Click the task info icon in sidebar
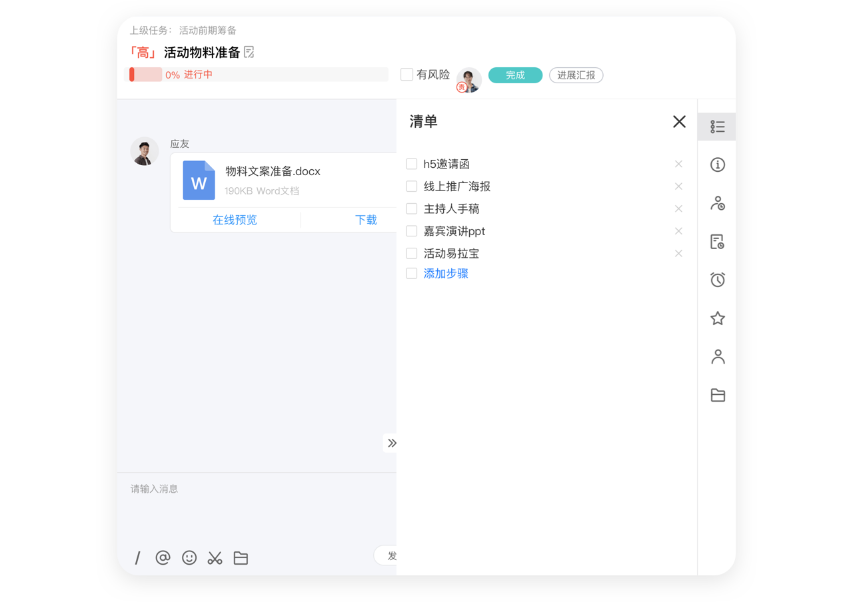Image resolution: width=853 pixels, height=602 pixels. [717, 164]
